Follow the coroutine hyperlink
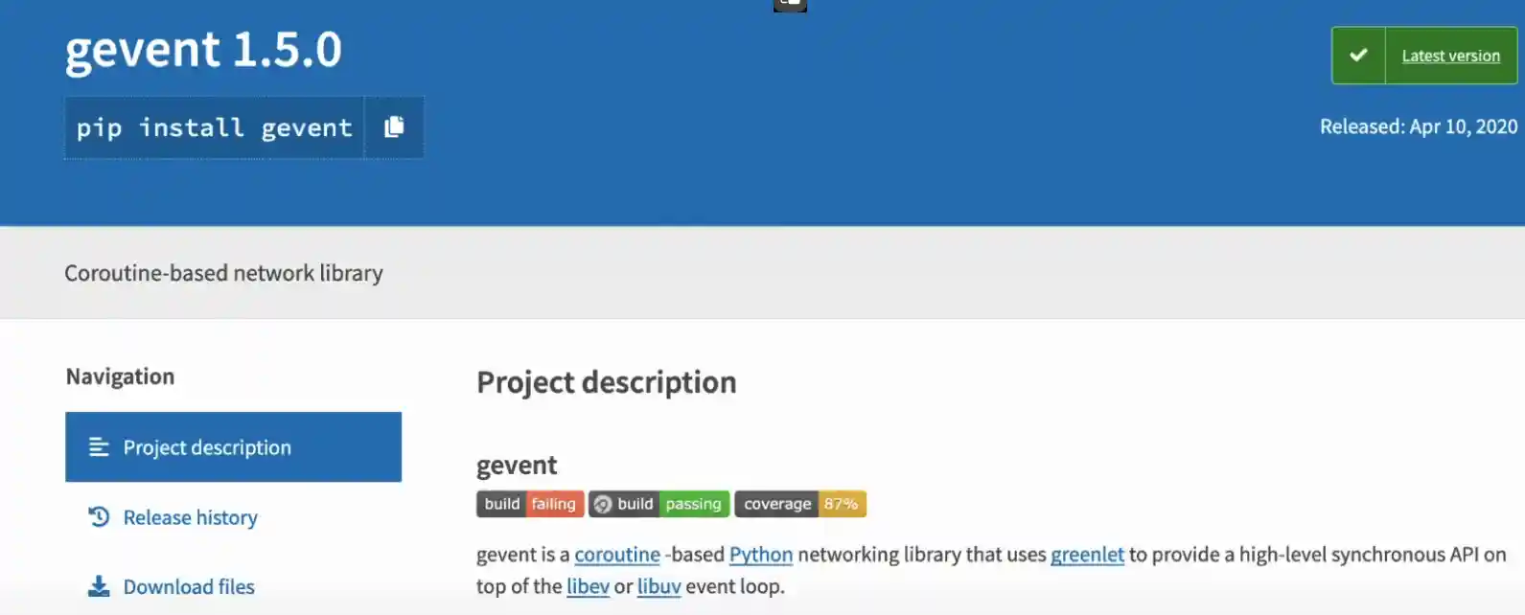The image size is (1525, 615). (x=617, y=555)
